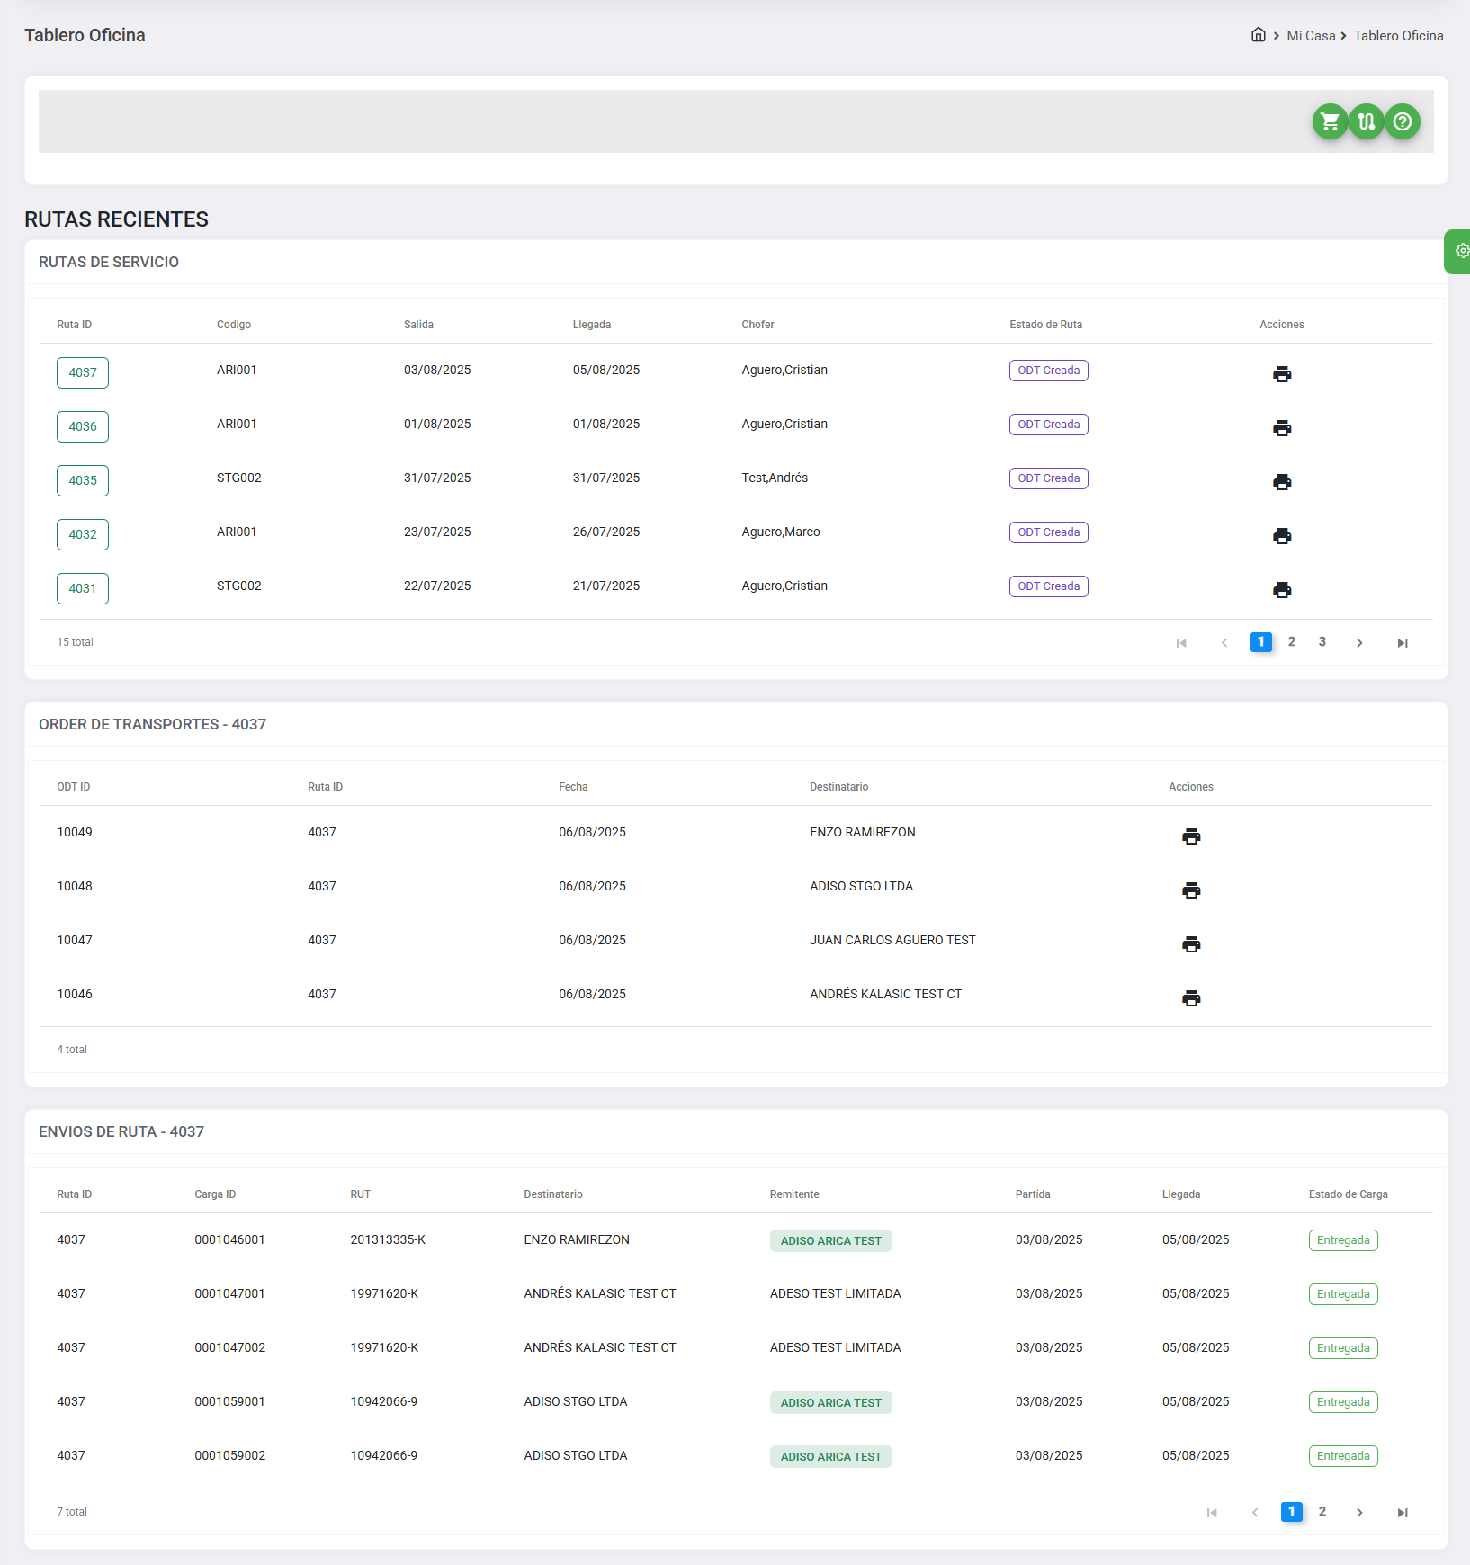Open the settings gear side tab
This screenshot has width=1470, height=1565.
pos(1461,251)
